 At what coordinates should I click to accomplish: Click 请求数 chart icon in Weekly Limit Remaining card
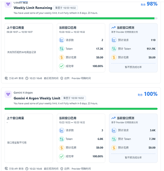coord(61,40)
